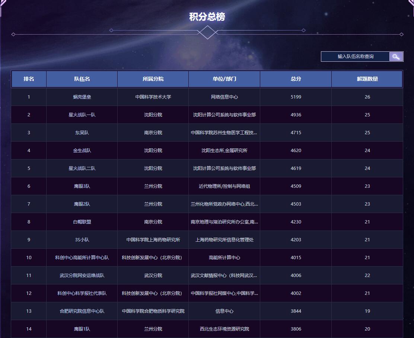The width and height of the screenshot is (414, 338).
Task: Select team name 科创中心高能所计算中心队
Action: [x=82, y=258]
